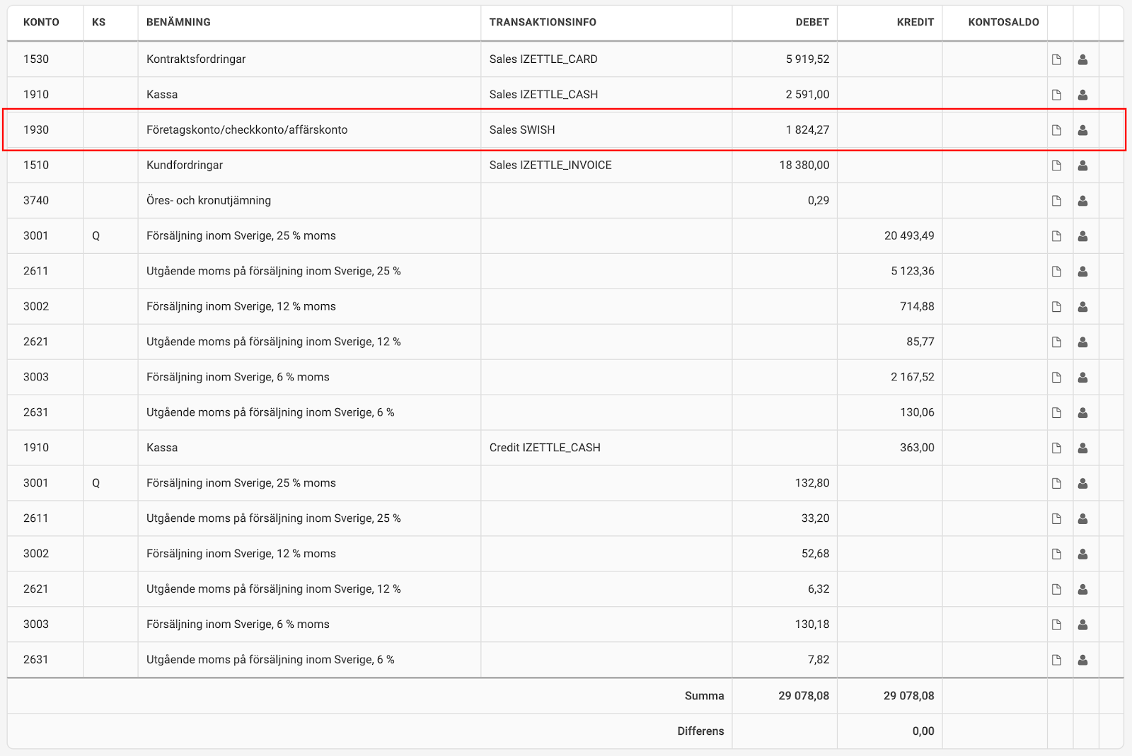The image size is (1132, 756).
Task: Click user icon in Credit IZETTLE_CASH row
Action: [1082, 448]
